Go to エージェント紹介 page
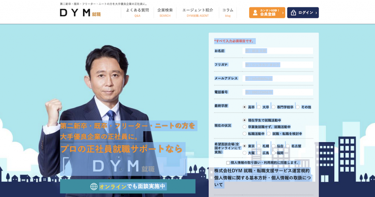 (x=197, y=13)
